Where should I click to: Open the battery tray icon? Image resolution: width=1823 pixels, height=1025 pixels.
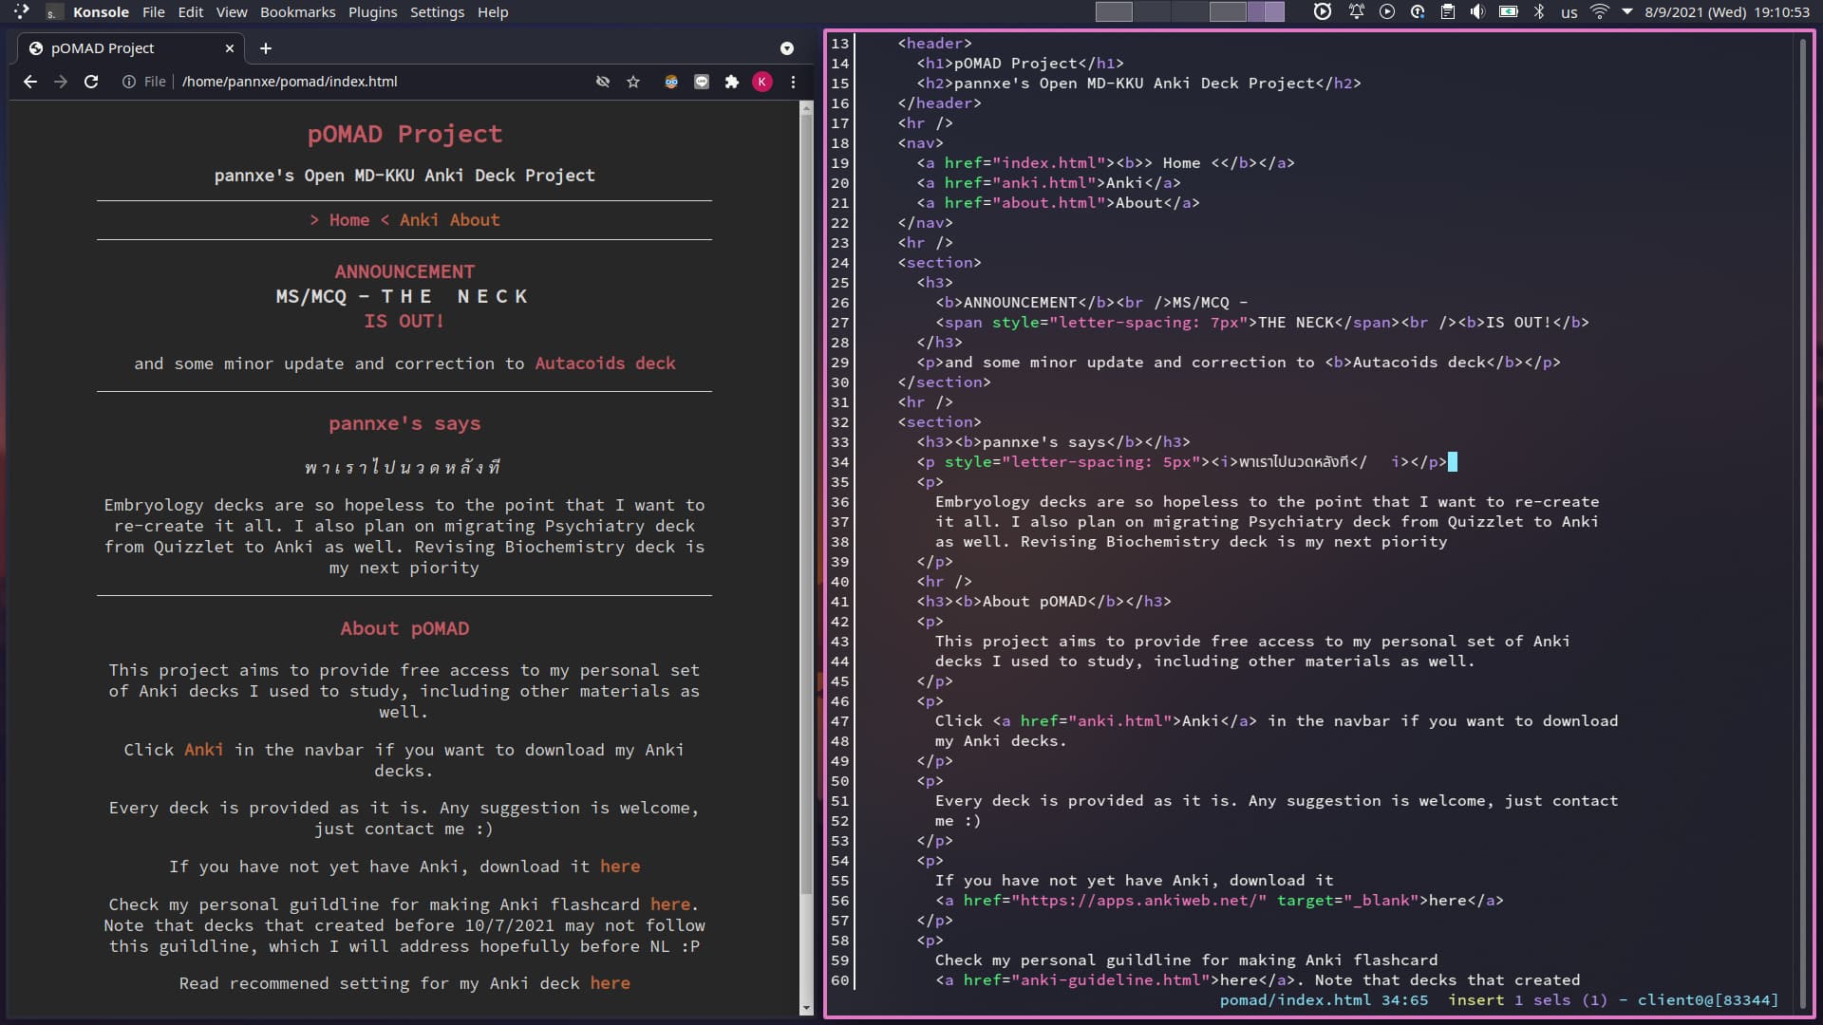(1508, 11)
